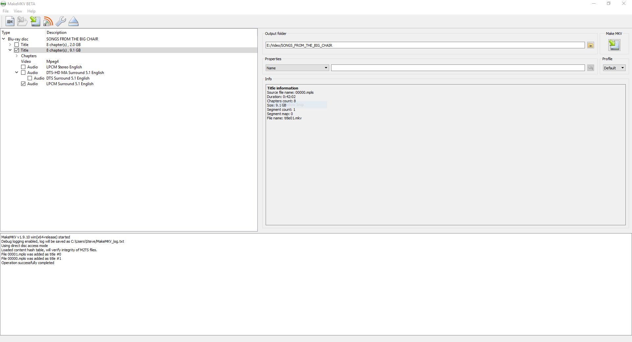This screenshot has width=632, height=342.
Task: Click 'Using direct disc access mode' log line
Action: click(25, 246)
